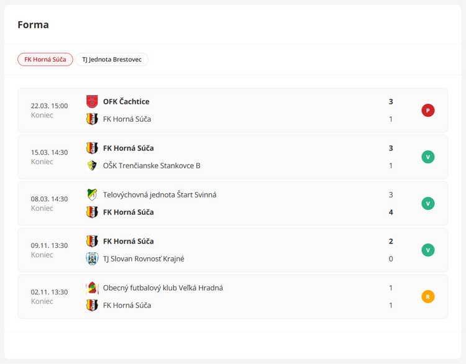Viewport: 466px width, 364px height.
Task: Open the Telovýchovná jednota Štart Svinná link
Action: pyautogui.click(x=159, y=194)
